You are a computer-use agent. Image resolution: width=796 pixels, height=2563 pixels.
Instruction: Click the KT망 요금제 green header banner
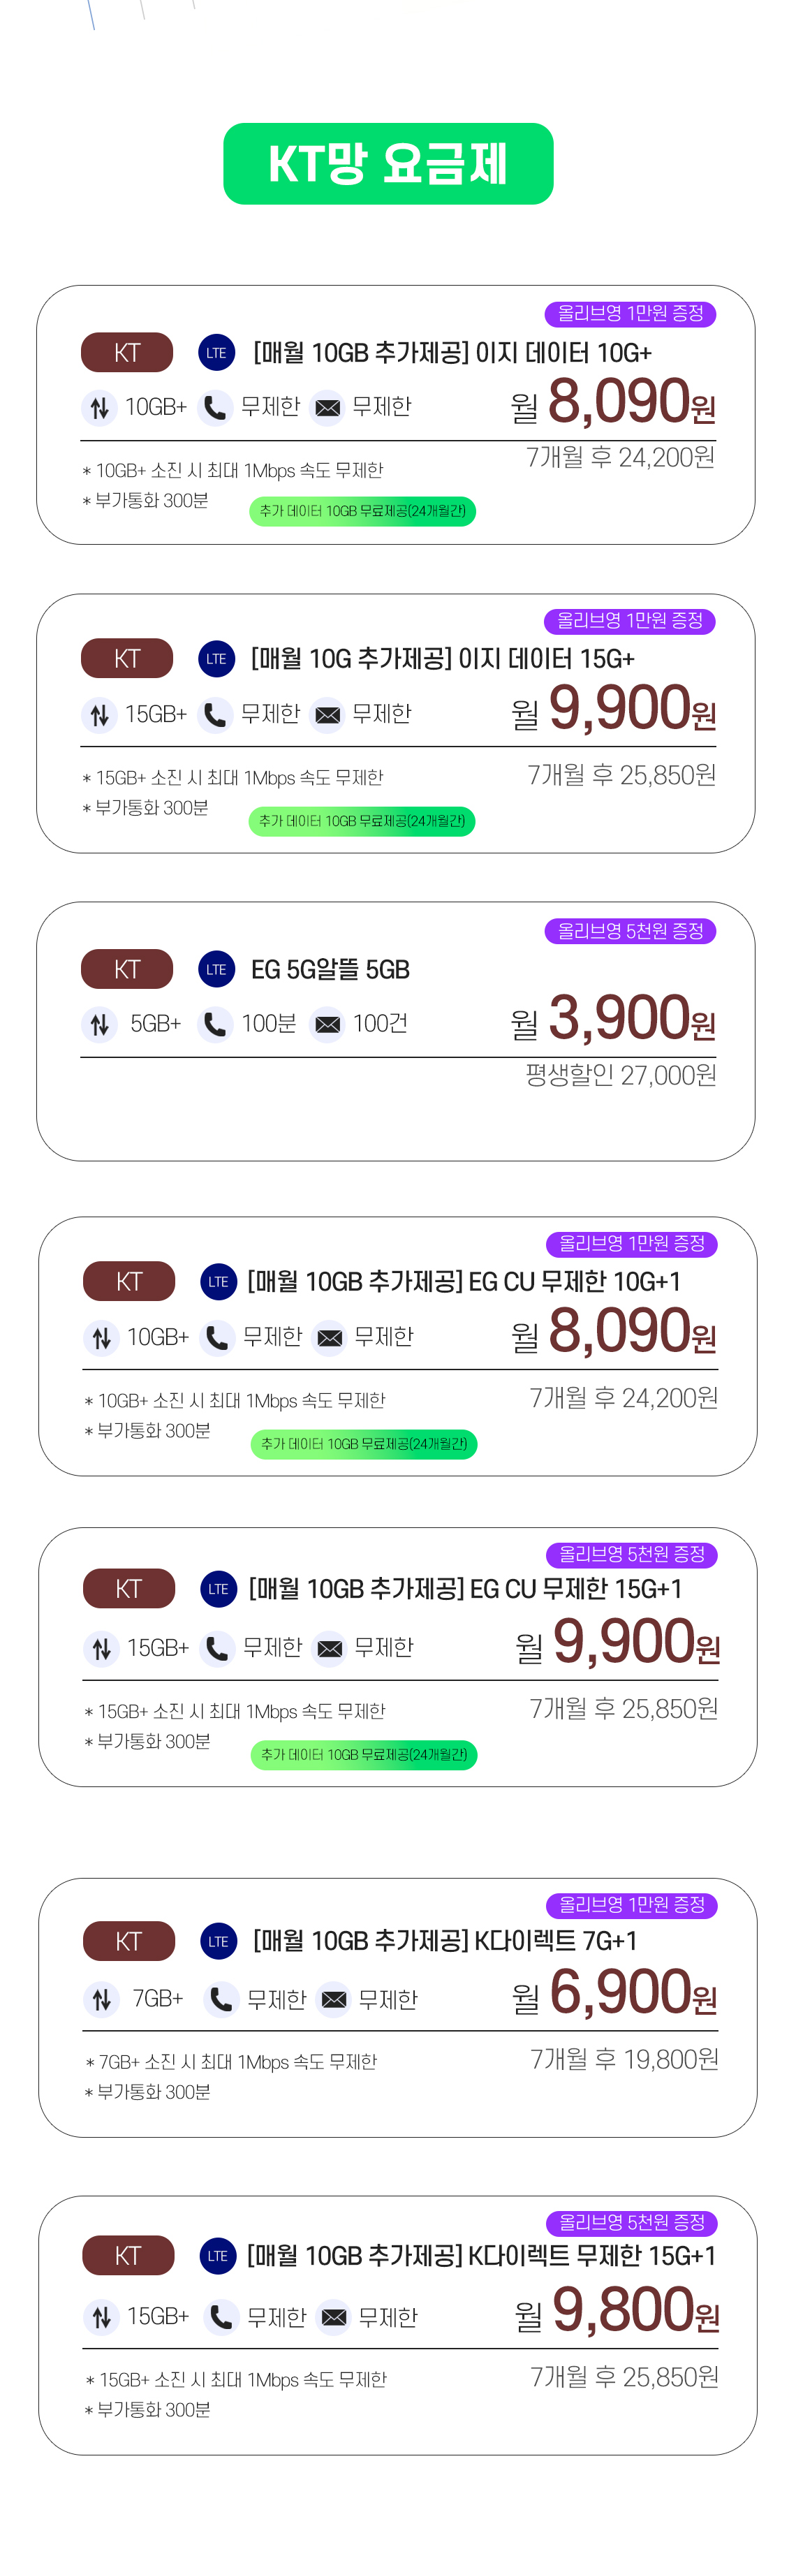(x=388, y=164)
